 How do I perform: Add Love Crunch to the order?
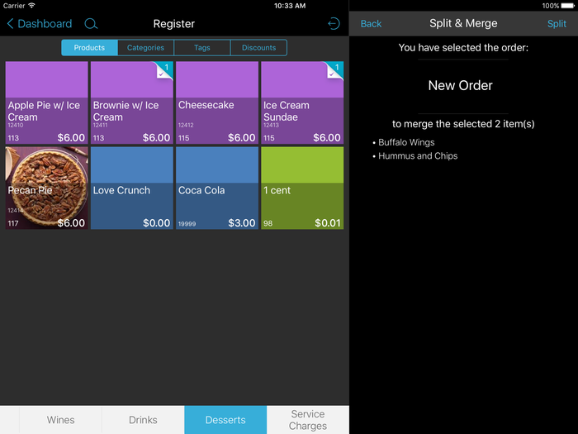point(132,188)
